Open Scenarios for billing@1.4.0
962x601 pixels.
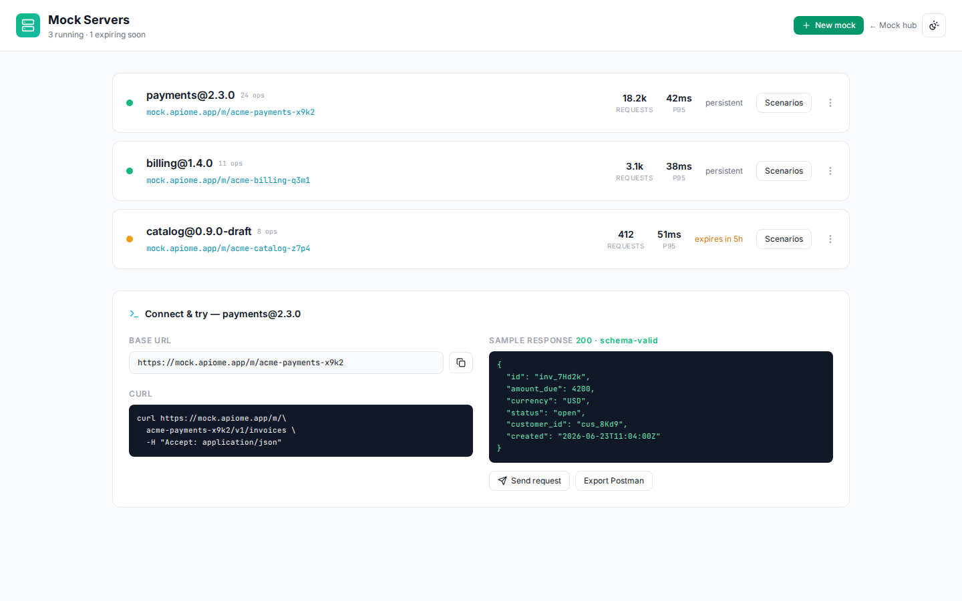click(x=784, y=171)
